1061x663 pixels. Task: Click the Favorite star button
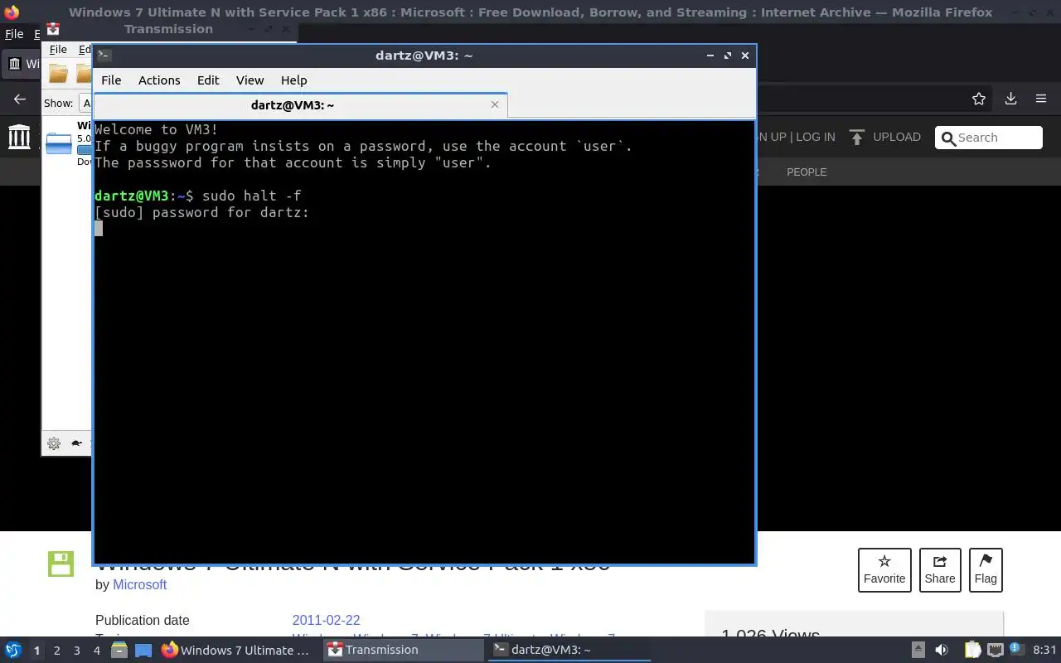click(x=884, y=570)
